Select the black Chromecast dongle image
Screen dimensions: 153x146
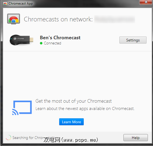(x=21, y=40)
